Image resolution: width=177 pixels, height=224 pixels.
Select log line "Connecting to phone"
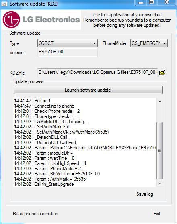(x=44, y=106)
